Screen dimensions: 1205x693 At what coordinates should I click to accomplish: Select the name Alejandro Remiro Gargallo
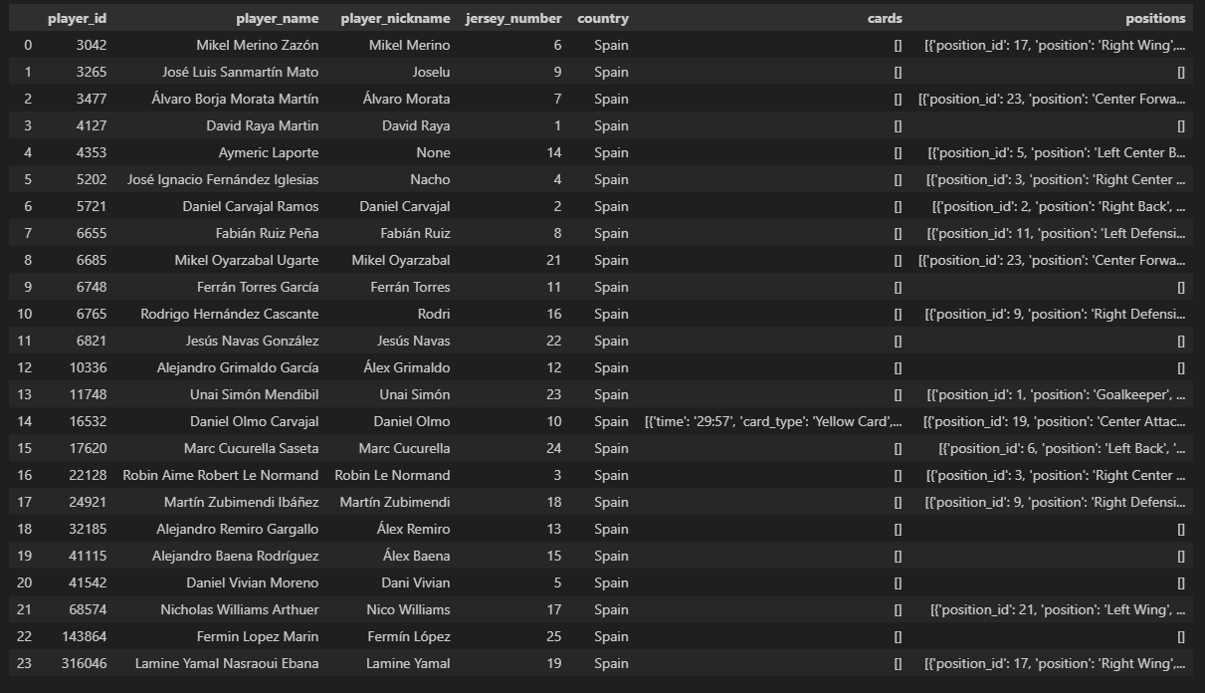click(238, 529)
